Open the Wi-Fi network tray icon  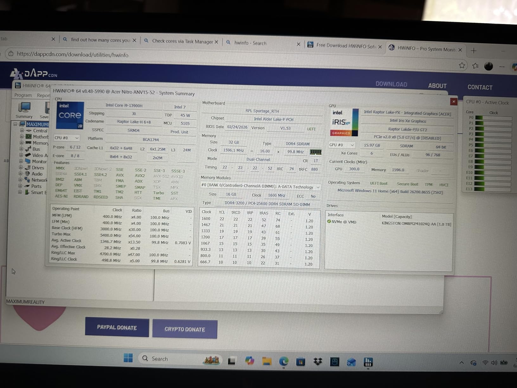[485, 362]
